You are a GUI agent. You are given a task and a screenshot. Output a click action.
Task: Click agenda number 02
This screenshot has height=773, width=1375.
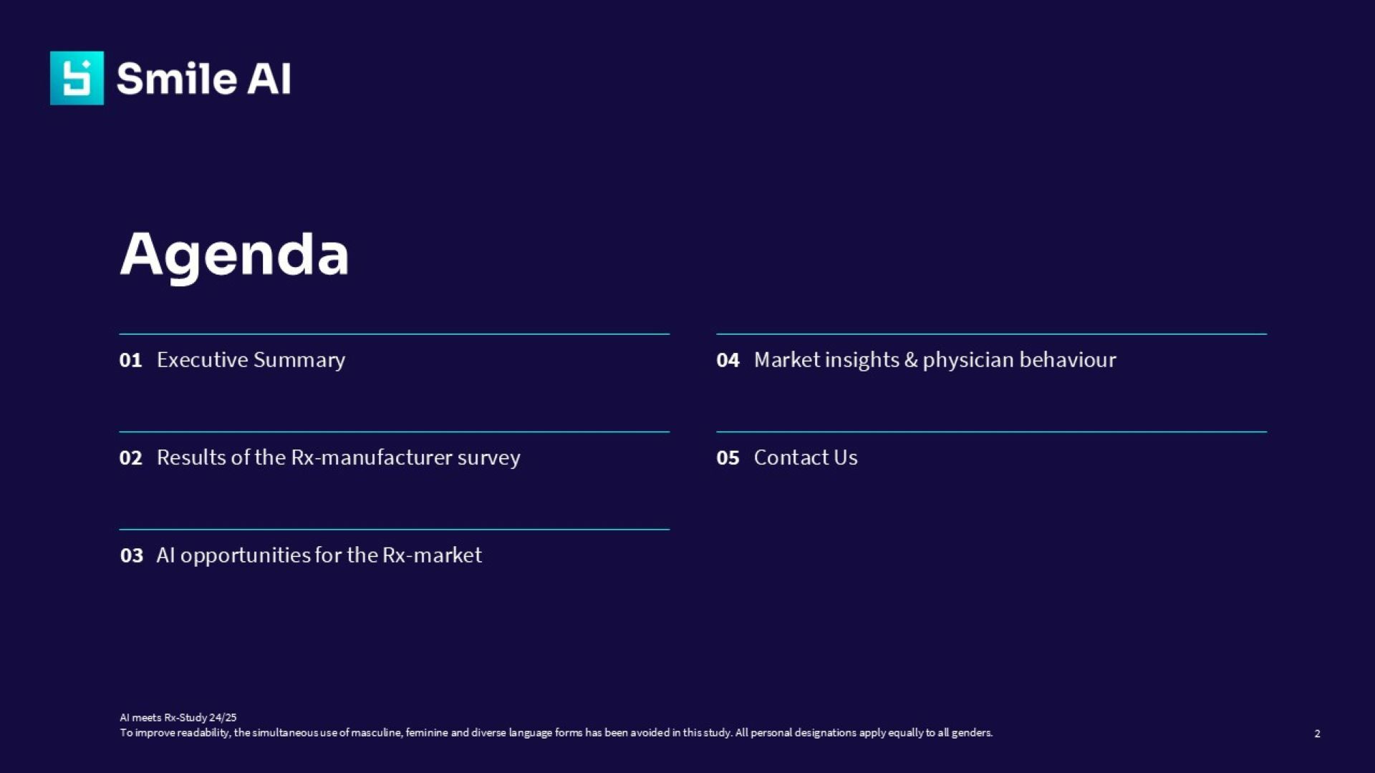[x=130, y=458]
